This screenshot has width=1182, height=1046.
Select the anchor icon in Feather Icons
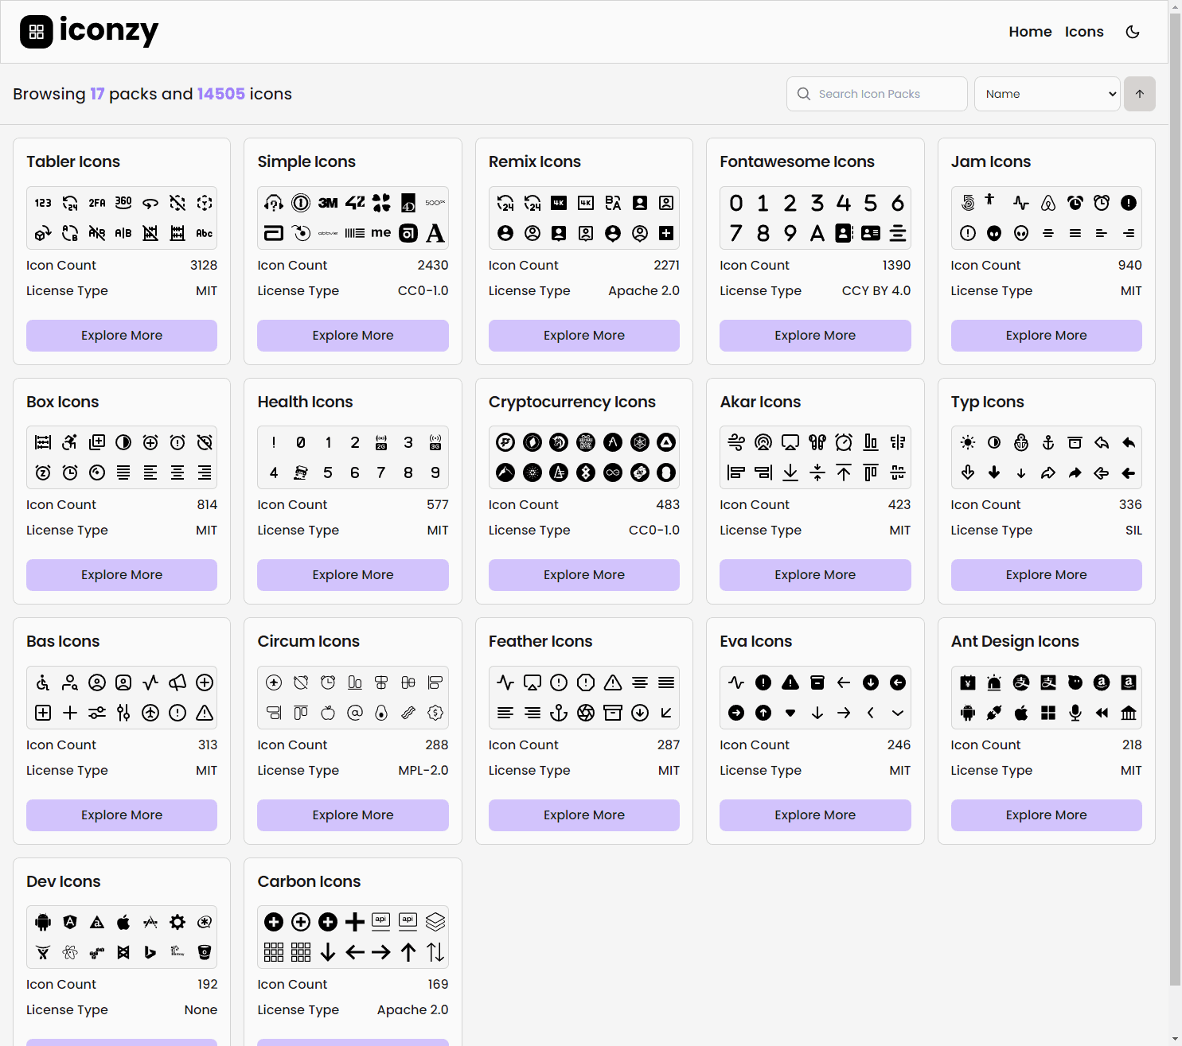pyautogui.click(x=559, y=713)
